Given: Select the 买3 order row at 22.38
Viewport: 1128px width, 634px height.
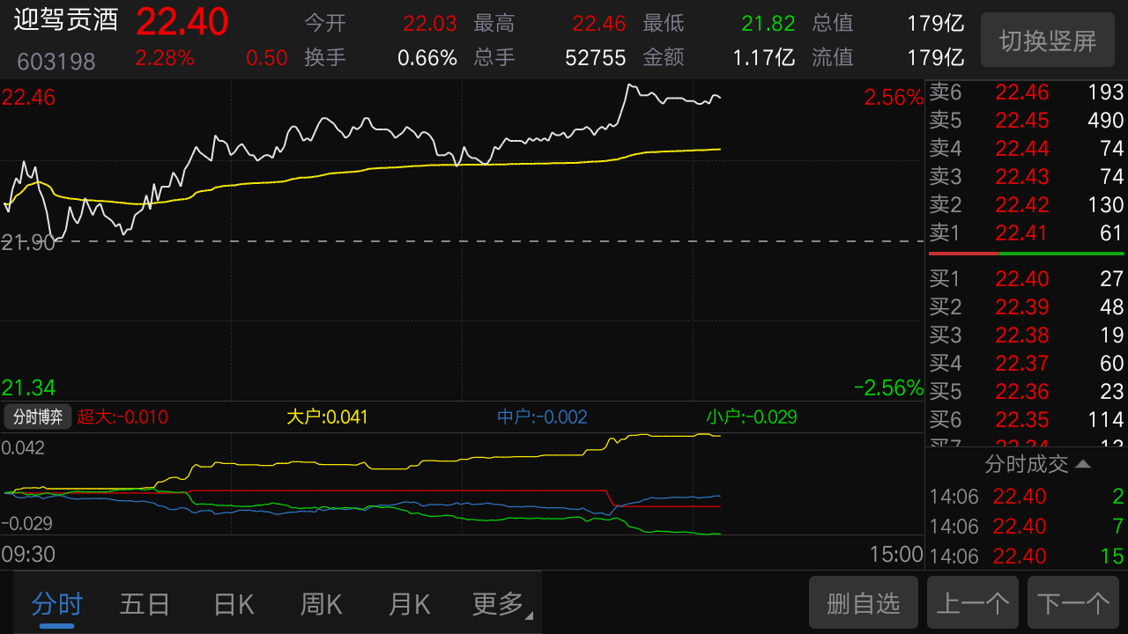Looking at the screenshot, I should click(1027, 335).
